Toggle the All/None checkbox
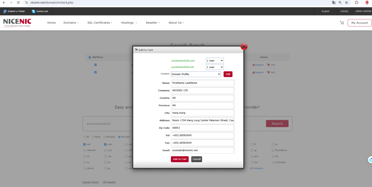Screen dimensions: 372x187 90,57
